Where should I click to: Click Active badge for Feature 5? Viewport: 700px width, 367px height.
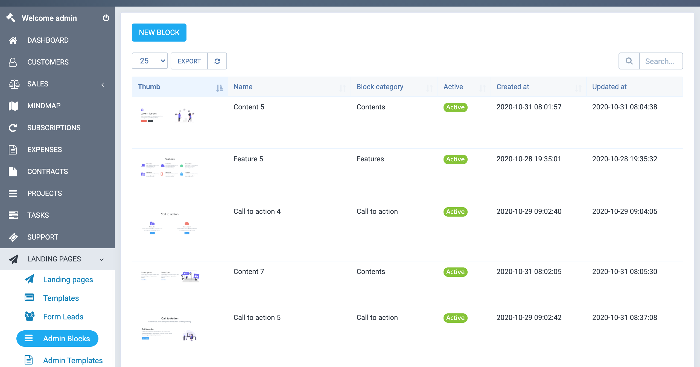pos(455,159)
